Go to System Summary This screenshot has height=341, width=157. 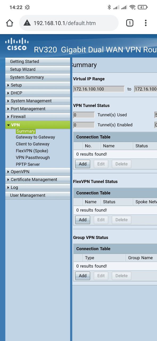pos(38,77)
